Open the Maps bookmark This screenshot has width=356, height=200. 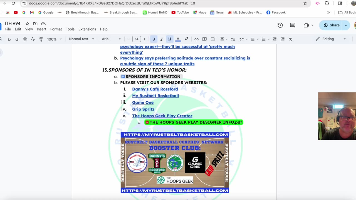pos(200,12)
